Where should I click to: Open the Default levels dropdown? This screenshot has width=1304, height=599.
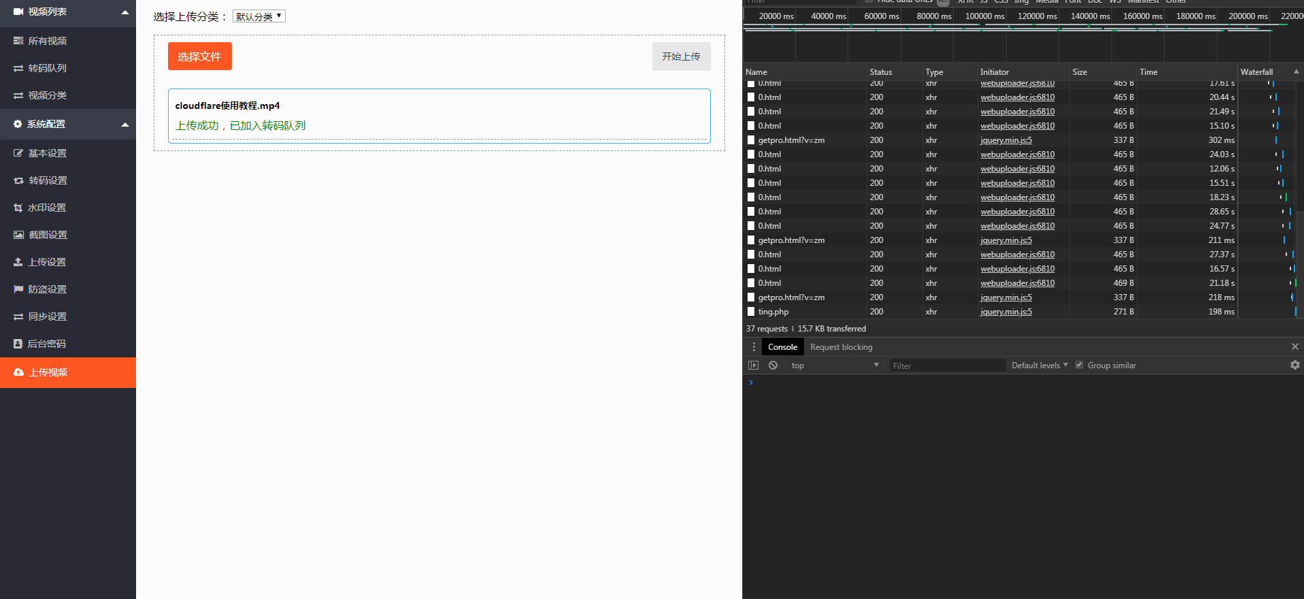(1039, 366)
